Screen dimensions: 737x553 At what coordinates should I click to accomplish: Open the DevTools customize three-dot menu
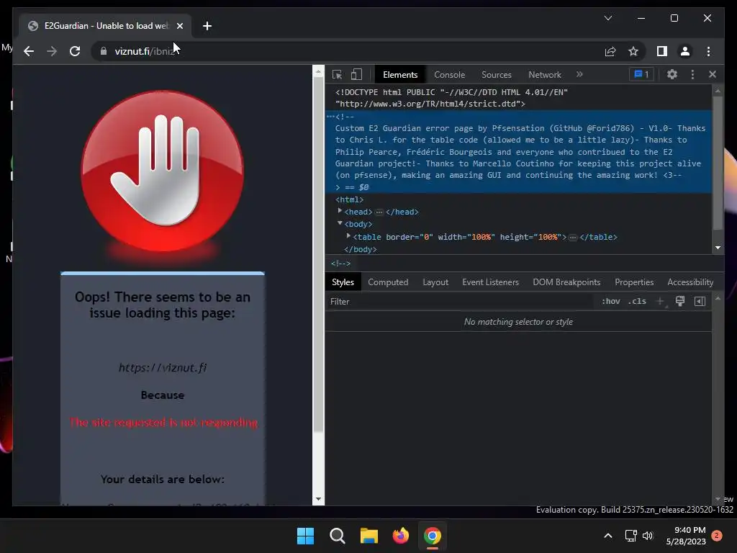tap(692, 74)
